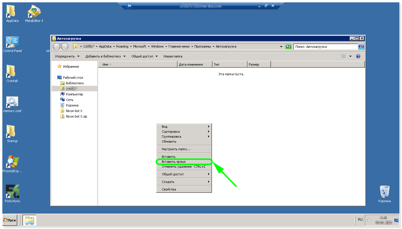This screenshot has width=402, height=229.
Task: Open Компьютер in the navigation pane
Action: point(72,94)
